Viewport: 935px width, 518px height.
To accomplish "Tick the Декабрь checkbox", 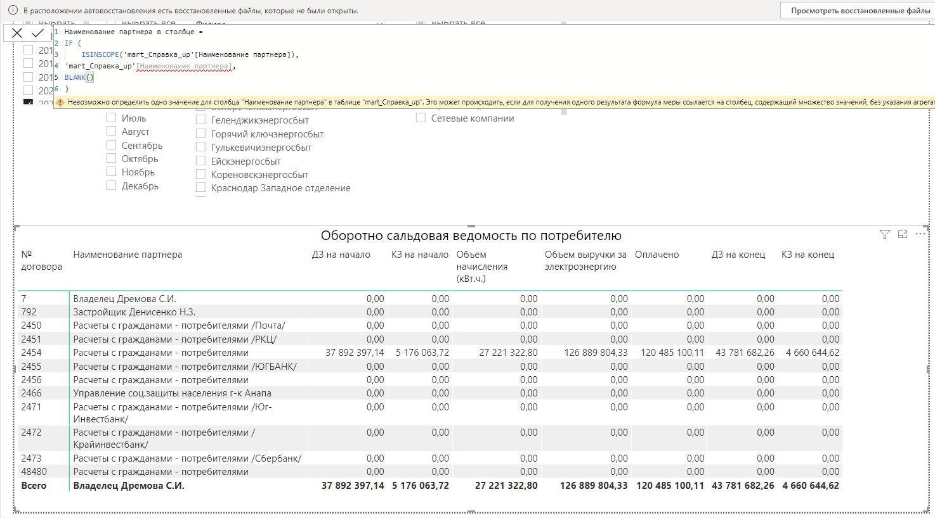I will click(x=111, y=186).
